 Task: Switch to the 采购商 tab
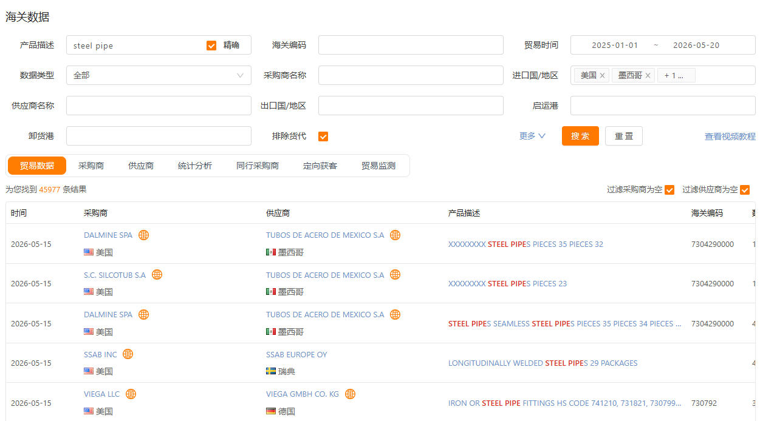(x=91, y=166)
